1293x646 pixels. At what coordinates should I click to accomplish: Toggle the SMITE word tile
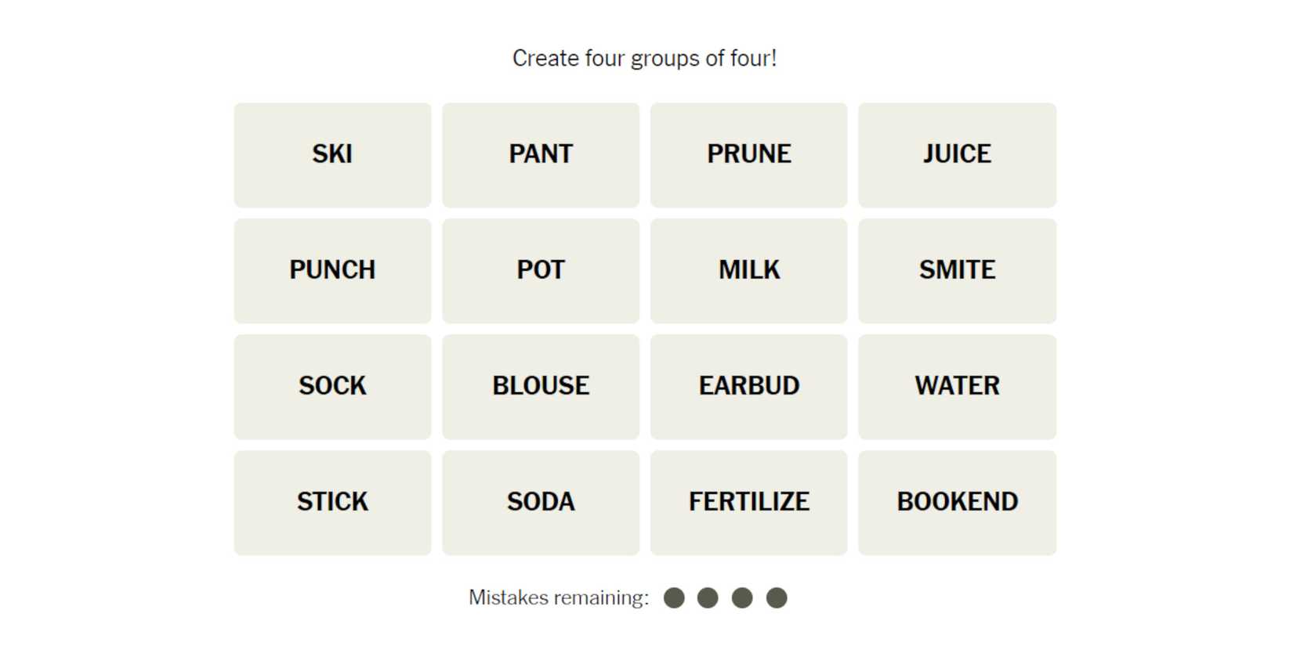pyautogui.click(x=957, y=270)
